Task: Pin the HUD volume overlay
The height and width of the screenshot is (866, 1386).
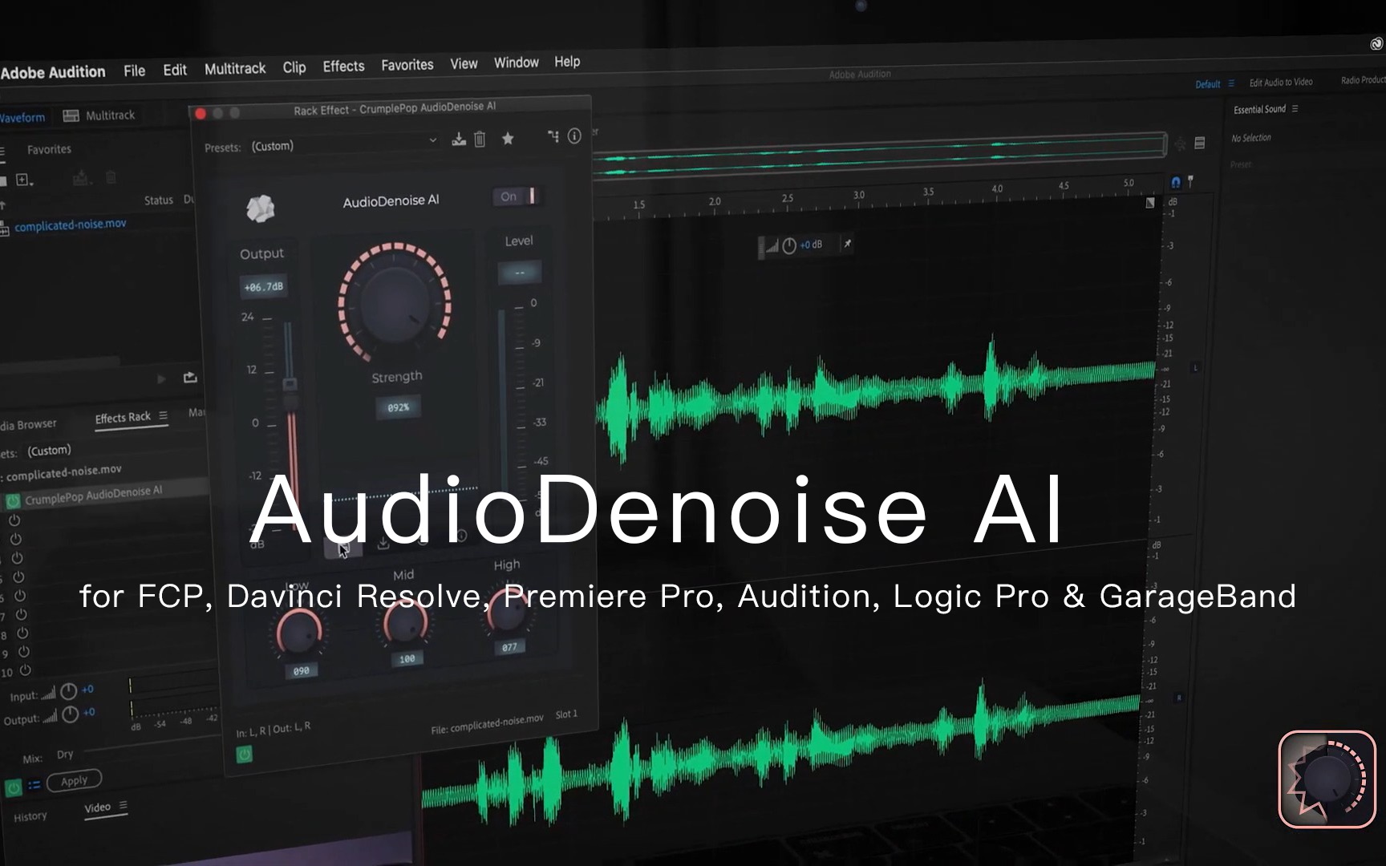Action: tap(847, 243)
